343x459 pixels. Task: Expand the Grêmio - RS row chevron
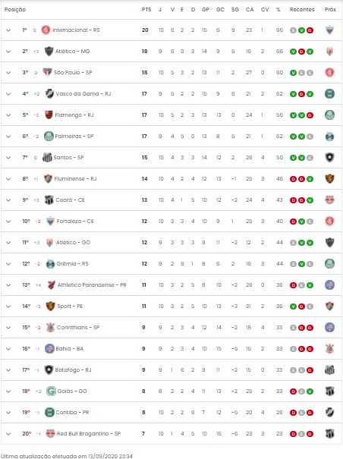coord(8,264)
